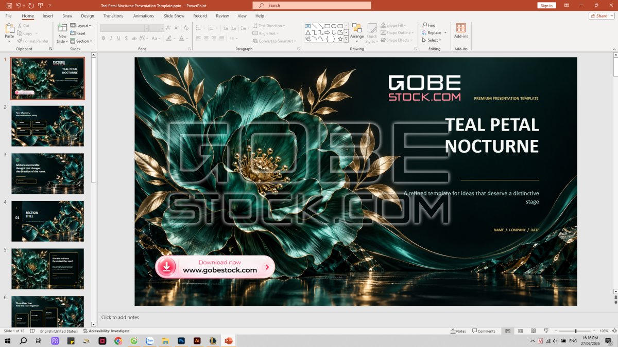Click the zoom slider handle
The width and height of the screenshot is (618, 347).
(x=576, y=331)
